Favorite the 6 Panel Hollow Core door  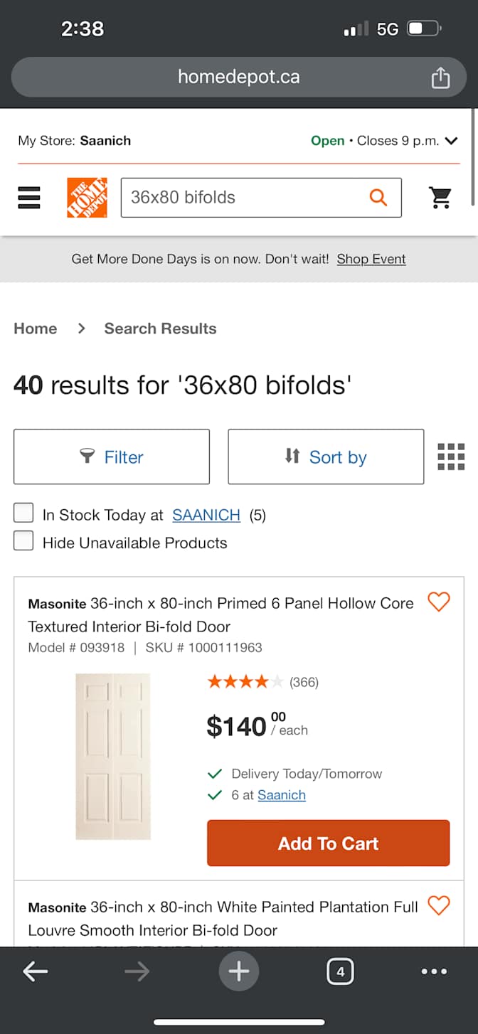tap(439, 602)
